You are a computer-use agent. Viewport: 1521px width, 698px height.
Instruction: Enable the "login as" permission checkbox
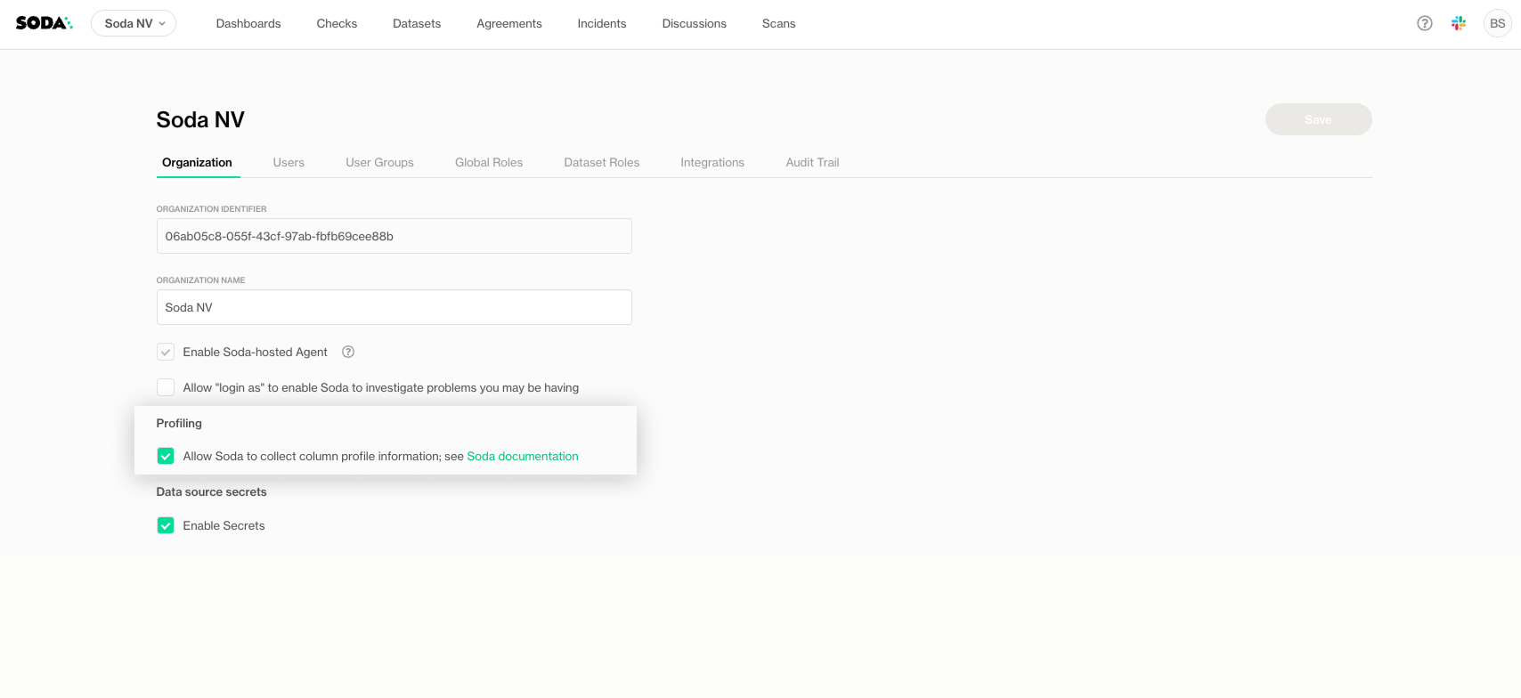click(166, 387)
